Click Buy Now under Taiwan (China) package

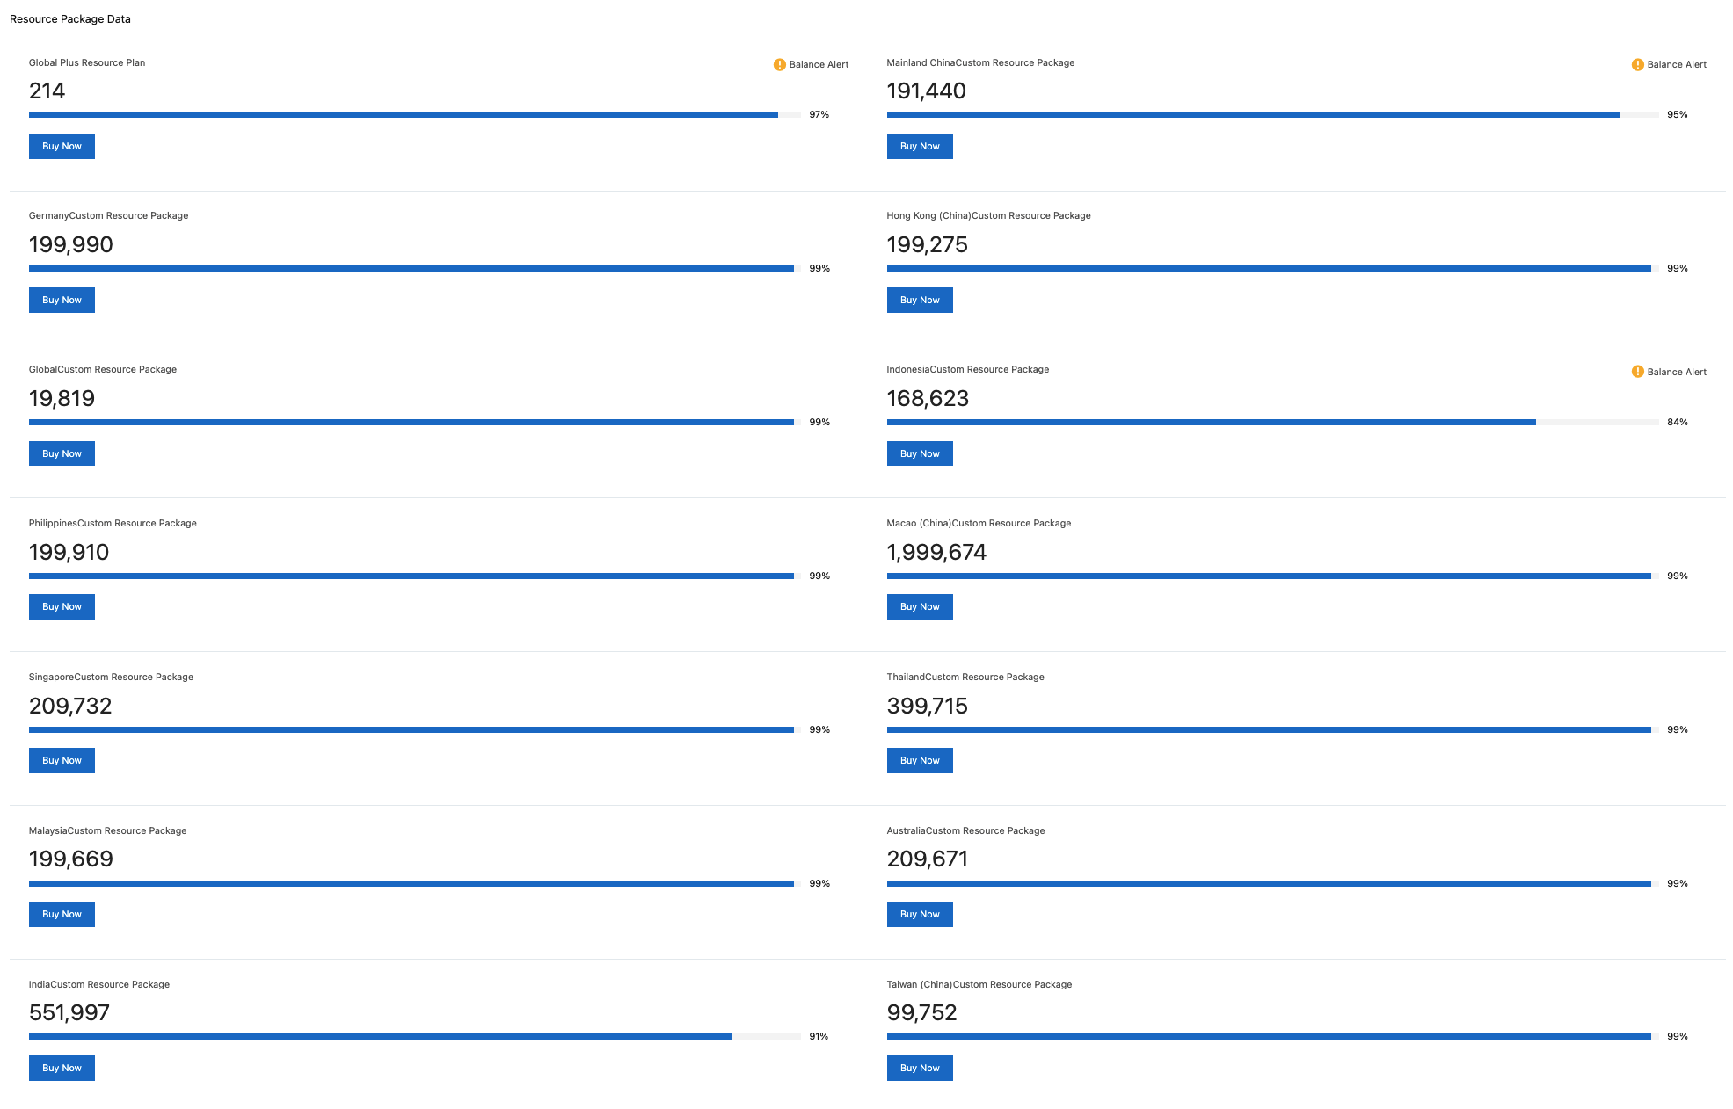(x=920, y=1069)
